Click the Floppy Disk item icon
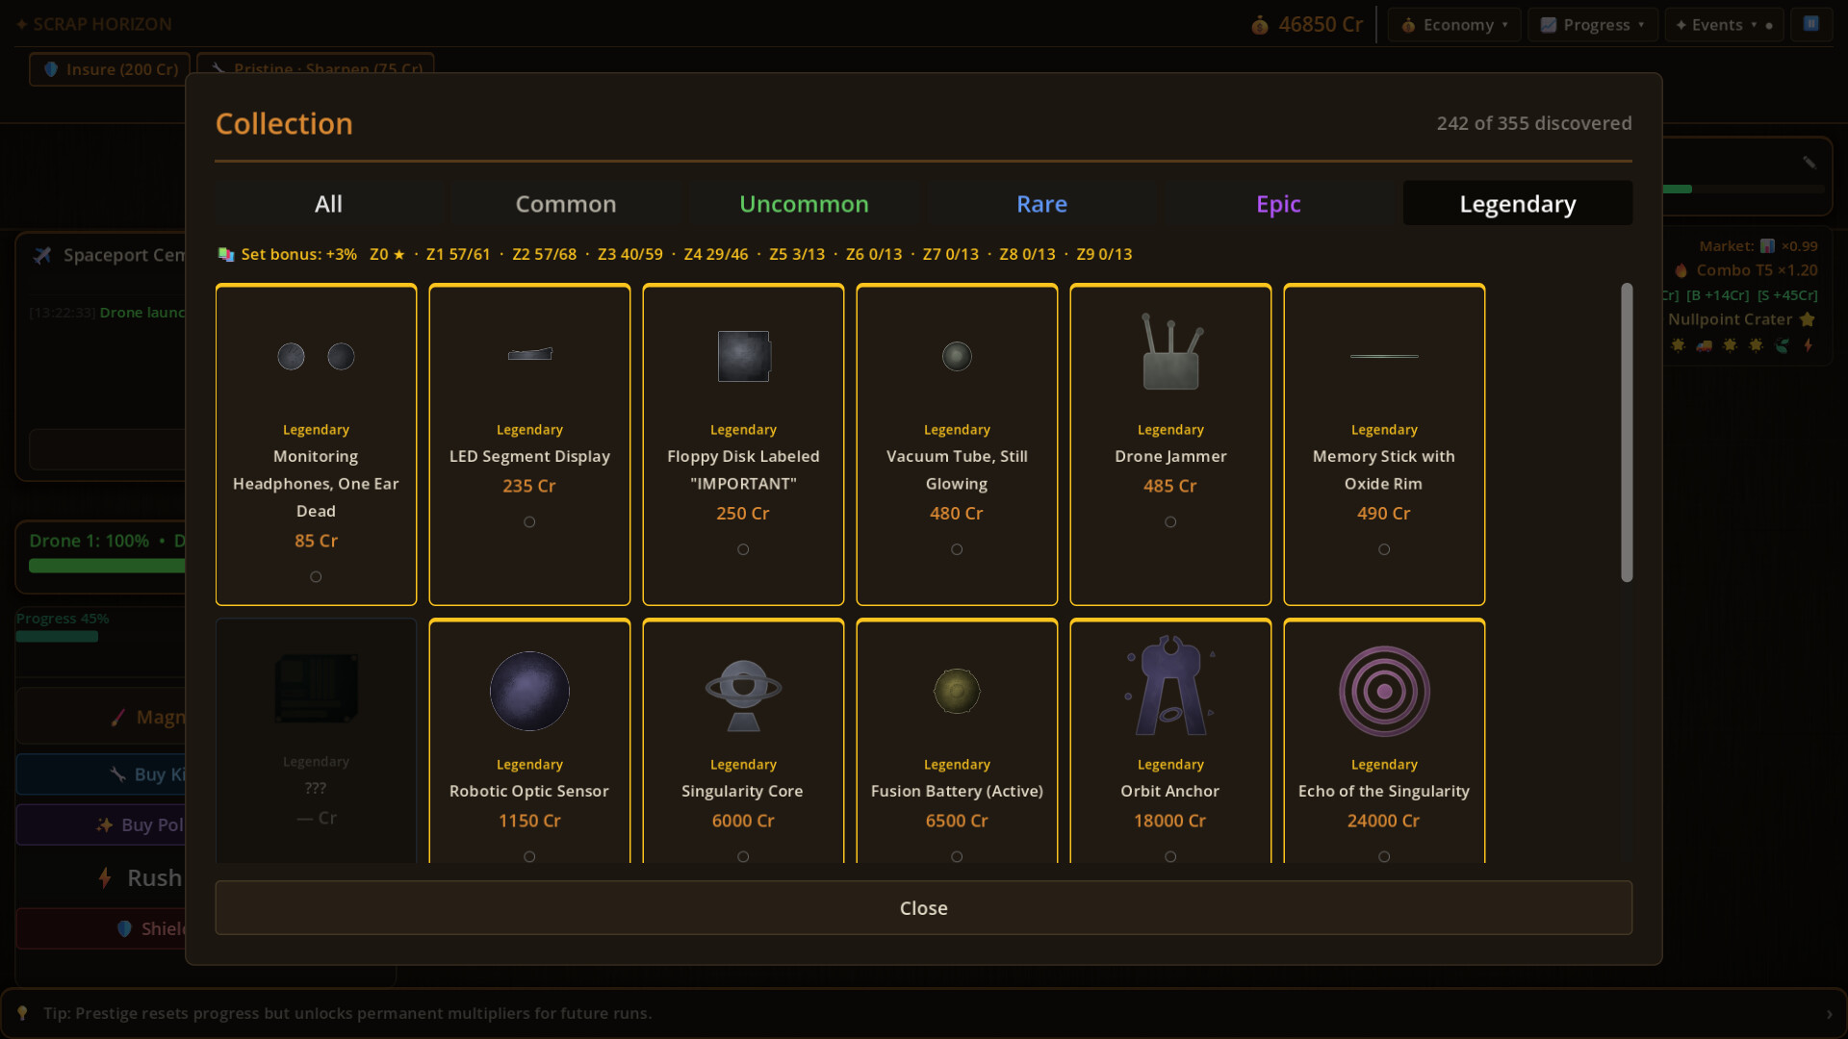Viewport: 1848px width, 1039px height. pos(743,356)
